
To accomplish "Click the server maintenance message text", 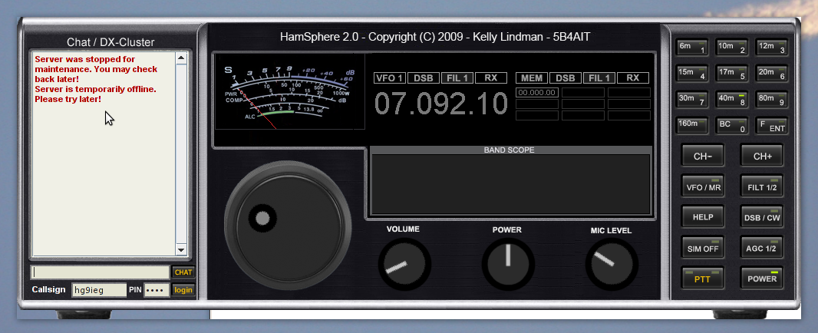I will 96,69.
